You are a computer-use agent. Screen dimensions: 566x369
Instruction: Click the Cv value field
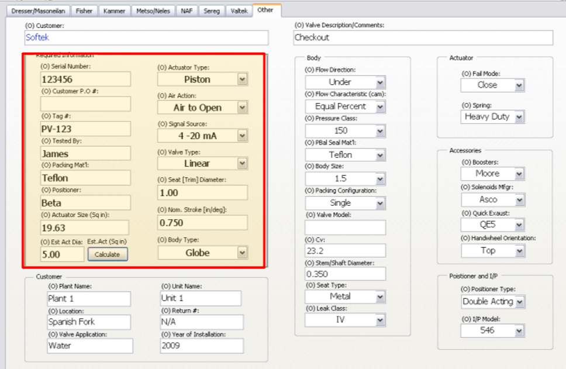point(345,251)
